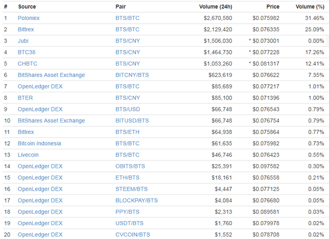This screenshot has height=239, width=329.
Task: Open BTC38 BTS/CNY pair link
Action: pyautogui.click(x=128, y=52)
